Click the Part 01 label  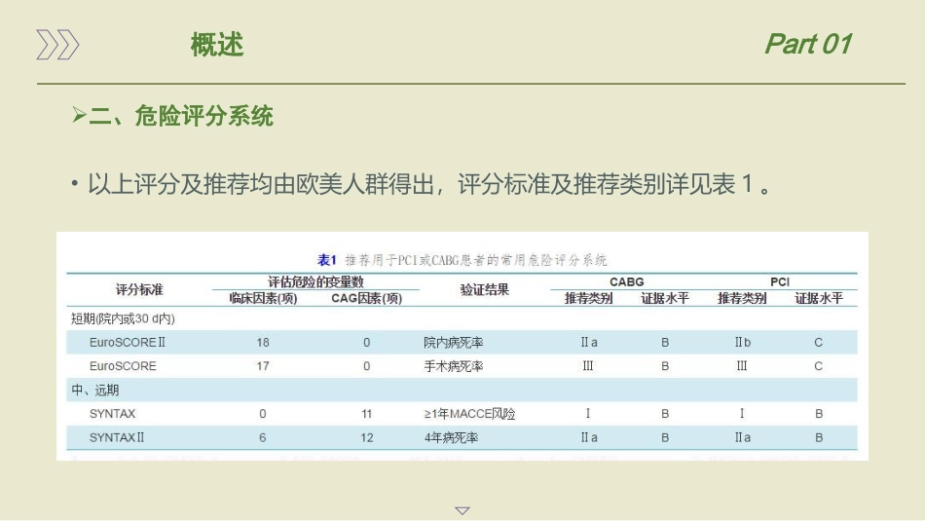(807, 44)
